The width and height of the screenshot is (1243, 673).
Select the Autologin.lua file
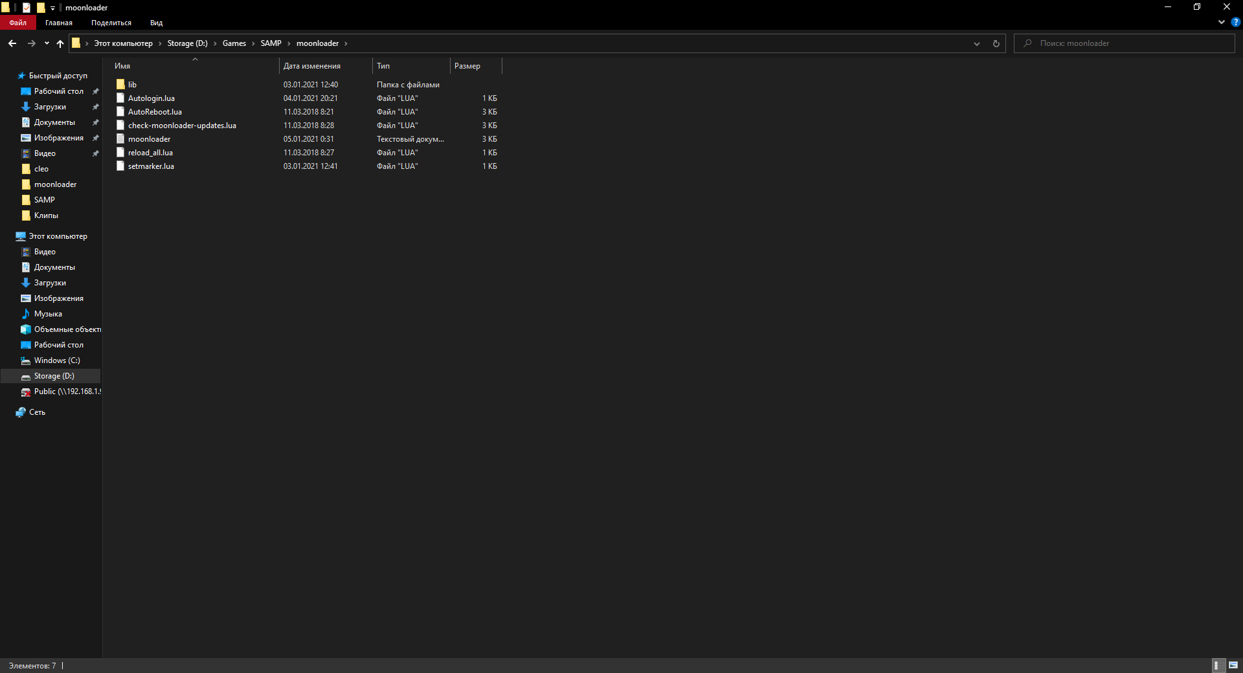[x=151, y=98]
